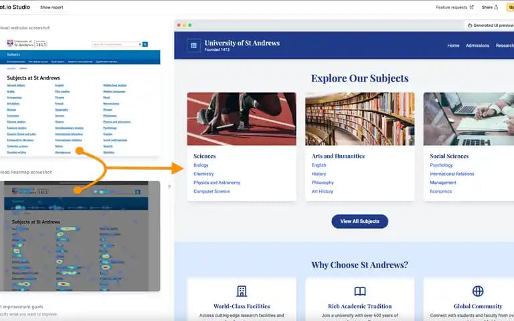Screen dimensions: 514x321
Task: Click the icon beside Generated UI preview
Action: (470, 25)
